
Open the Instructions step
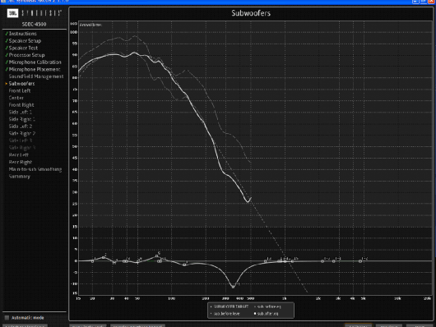[22, 34]
